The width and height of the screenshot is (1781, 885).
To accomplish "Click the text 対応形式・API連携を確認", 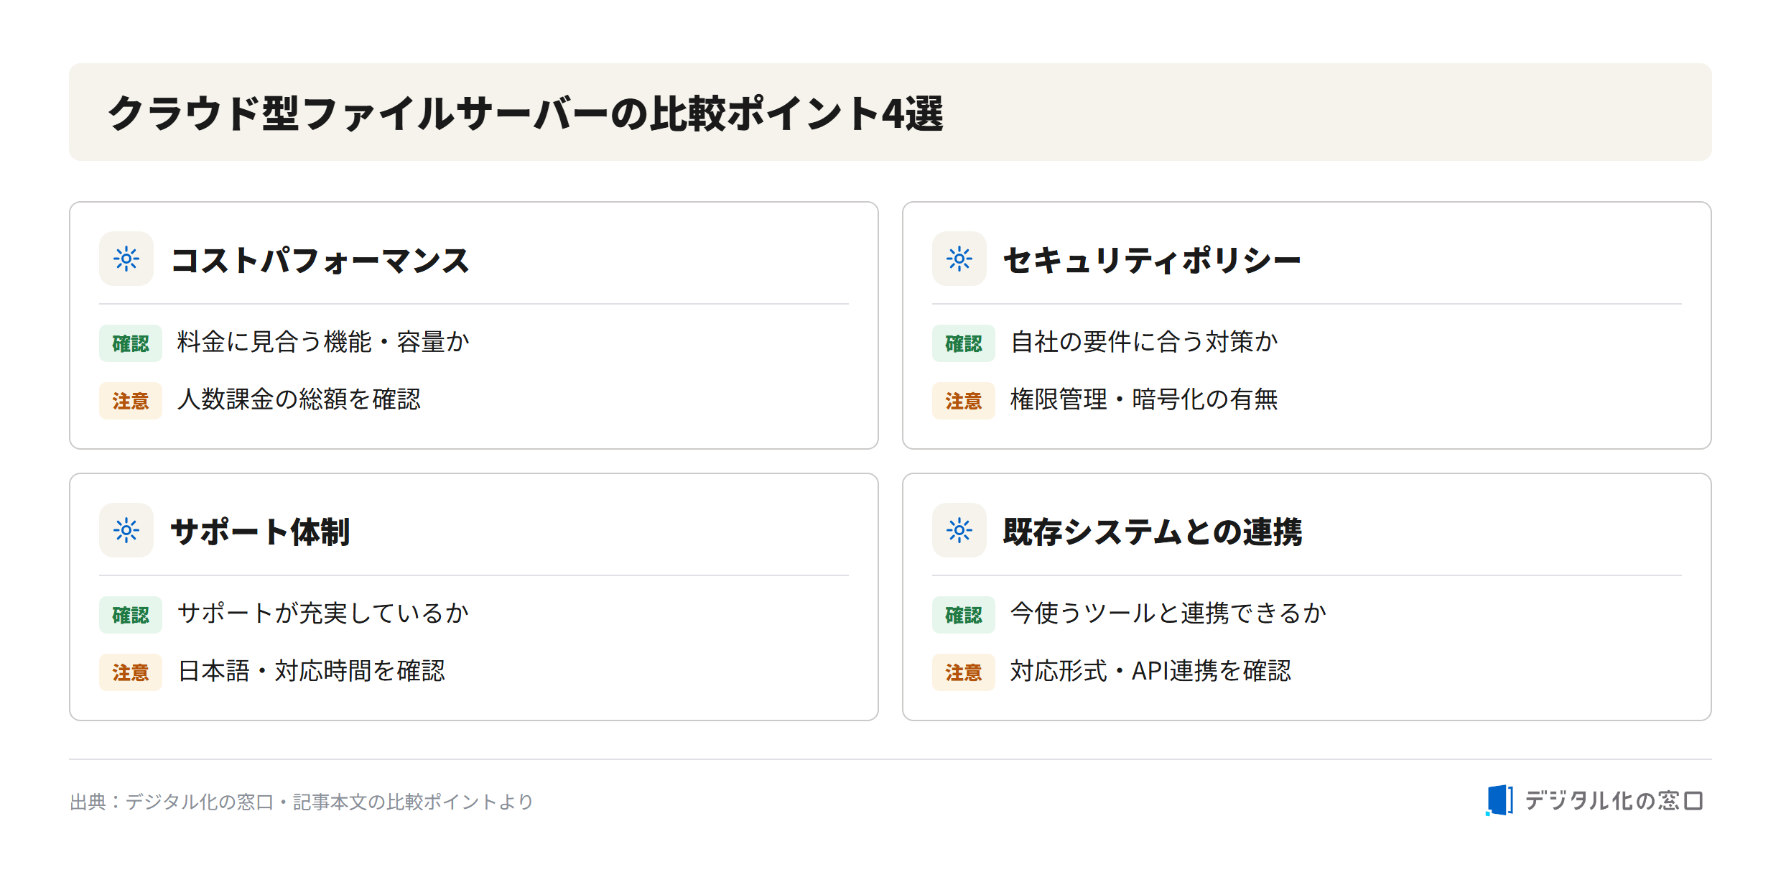I will [x=1150, y=671].
